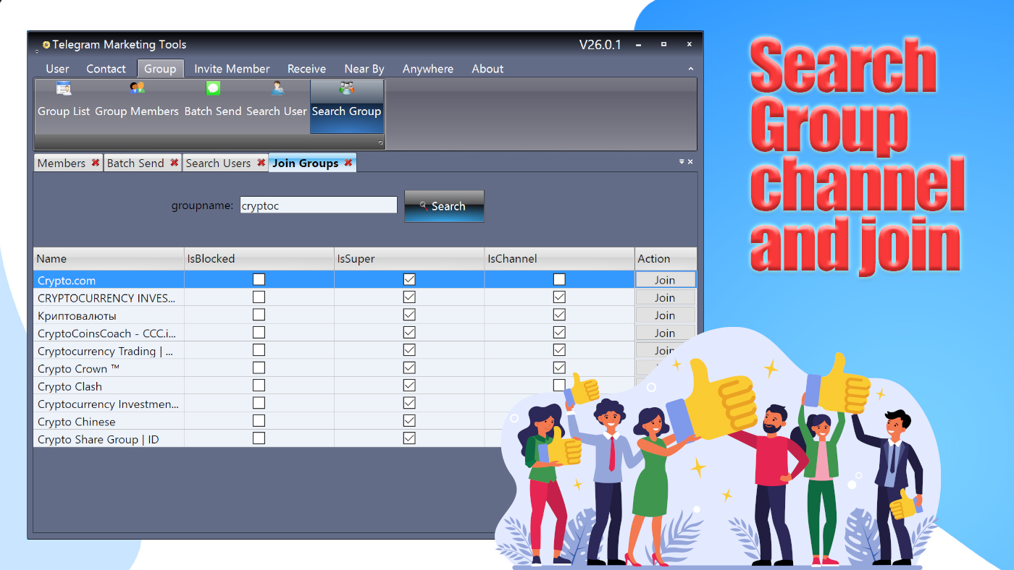
Task: Click the magnifier icon inside Search button
Action: pos(422,206)
